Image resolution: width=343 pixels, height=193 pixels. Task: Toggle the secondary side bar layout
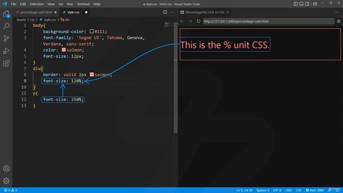307,4
